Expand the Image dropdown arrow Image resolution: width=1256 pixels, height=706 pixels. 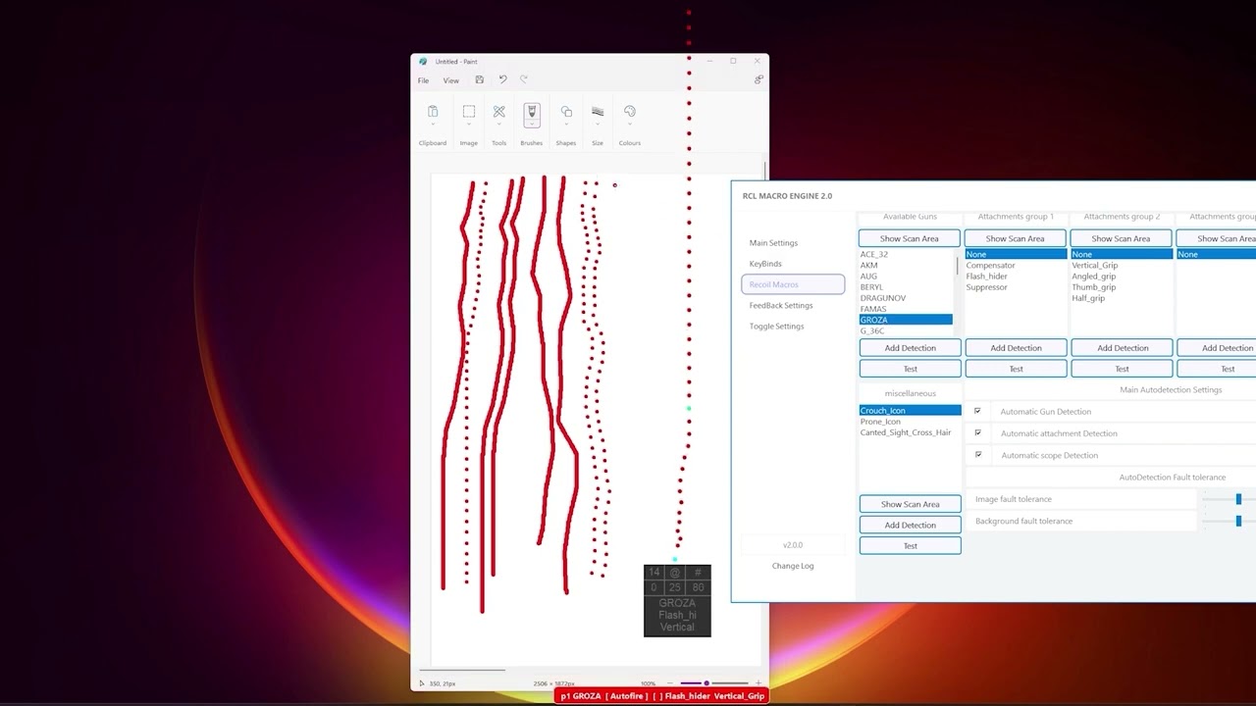coord(469,125)
